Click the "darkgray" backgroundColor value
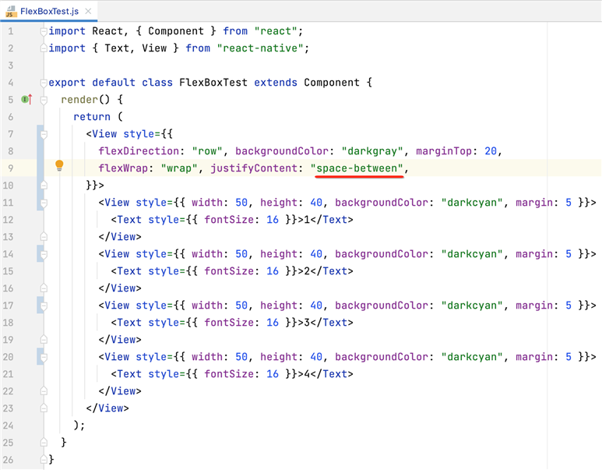 pos(372,151)
